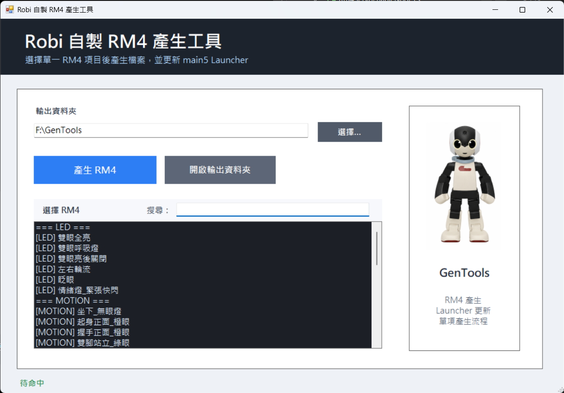Screen dimensions: 564x393
Task: Select [LED] 雙眼呼吸燈 list item
Action: [203, 248]
